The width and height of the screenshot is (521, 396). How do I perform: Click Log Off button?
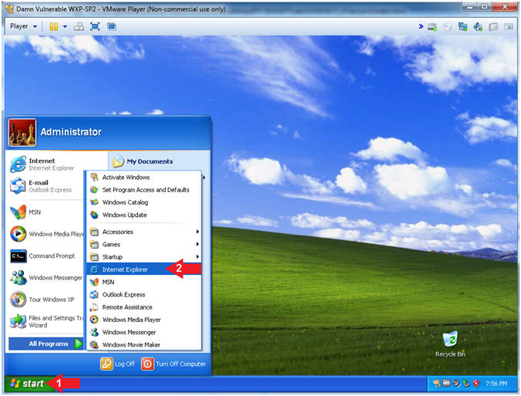(118, 364)
